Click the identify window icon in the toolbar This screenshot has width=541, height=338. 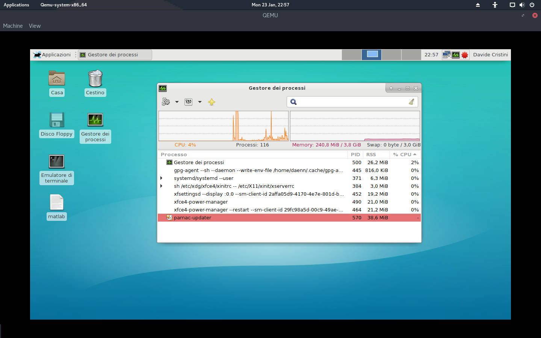tap(189, 102)
